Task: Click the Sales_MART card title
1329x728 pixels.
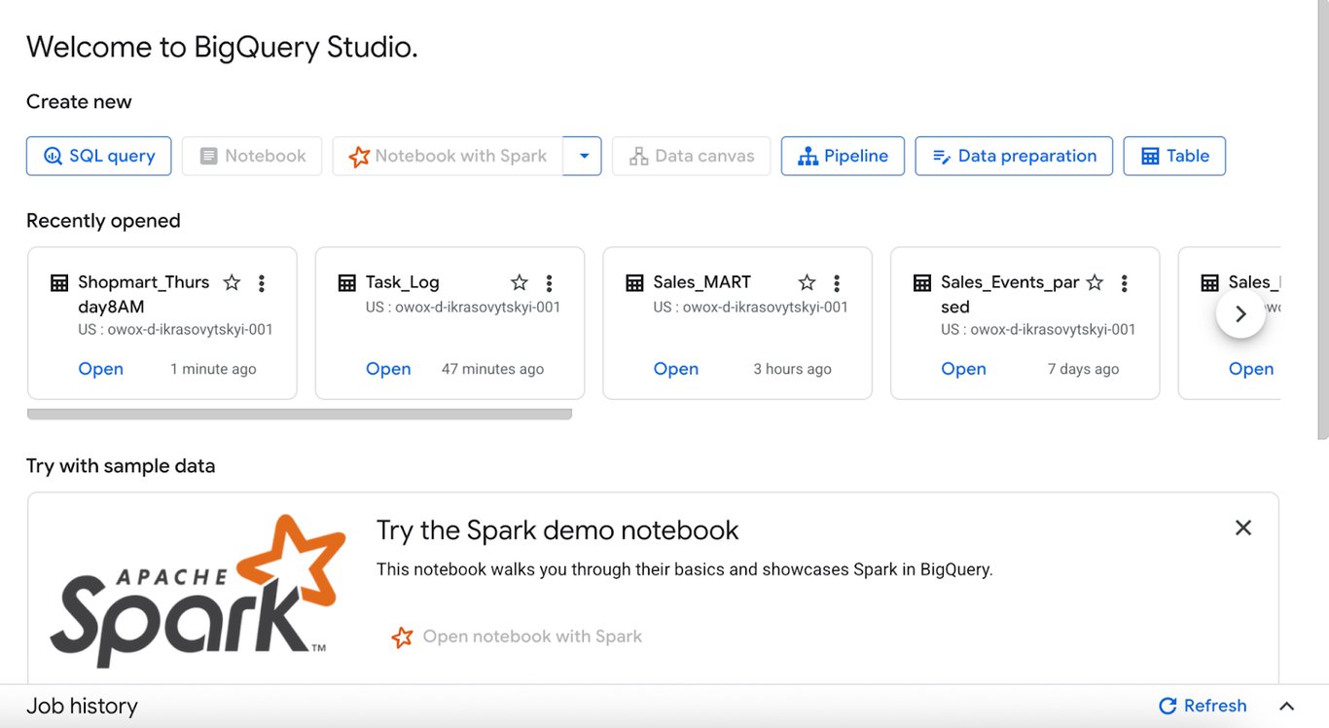Action: 702,282
